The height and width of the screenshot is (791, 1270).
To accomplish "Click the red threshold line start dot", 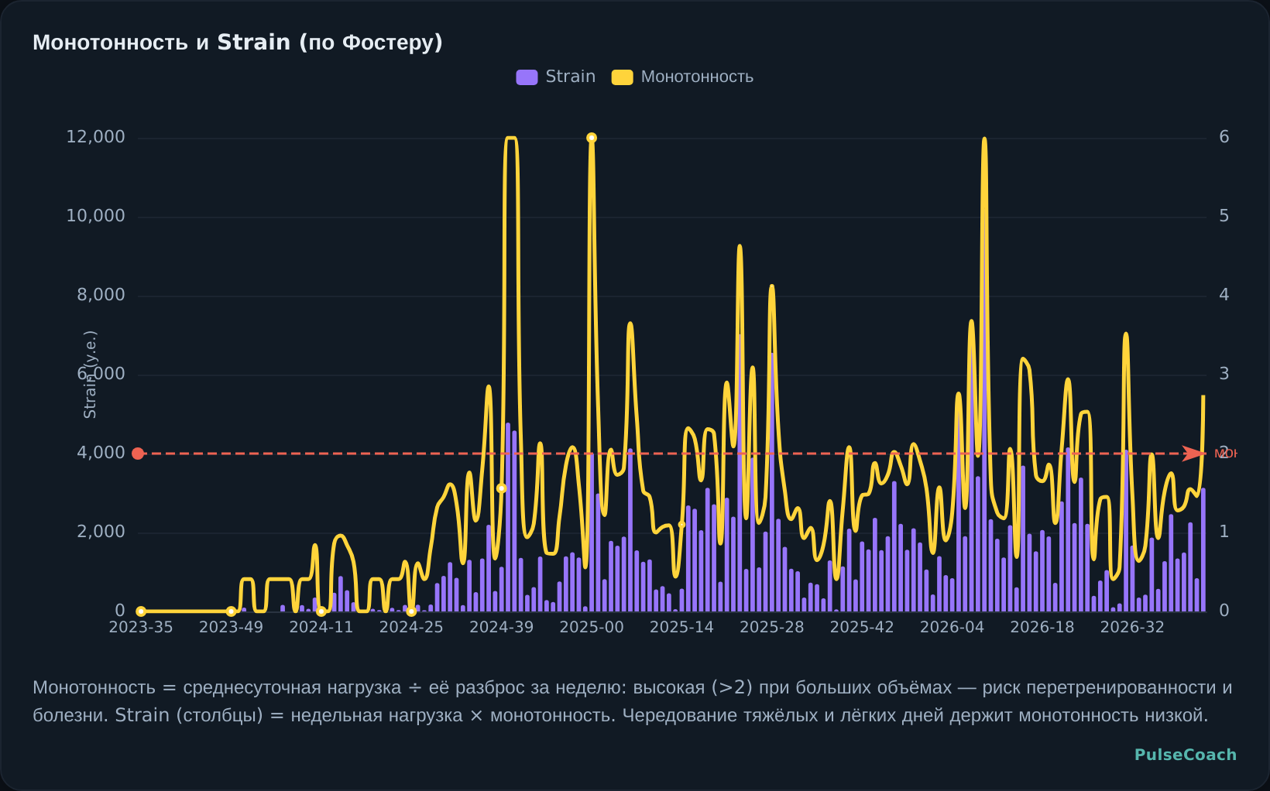I will tap(138, 454).
